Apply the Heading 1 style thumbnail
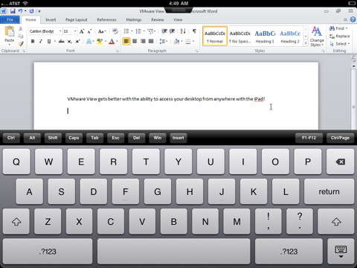 [265, 36]
